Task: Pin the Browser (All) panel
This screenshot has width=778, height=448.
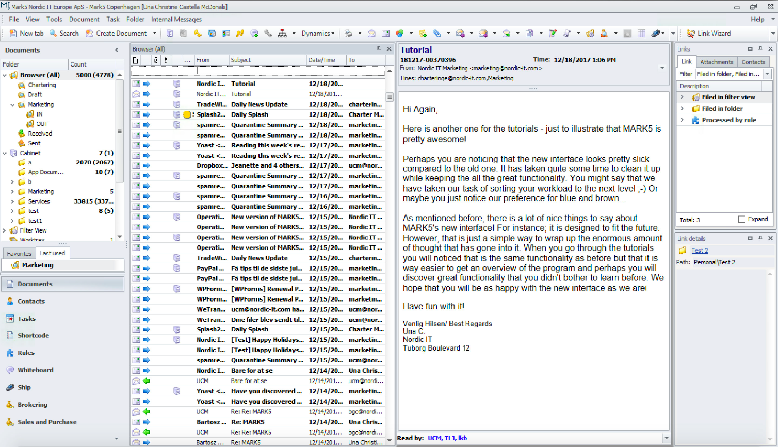Action: coord(379,49)
